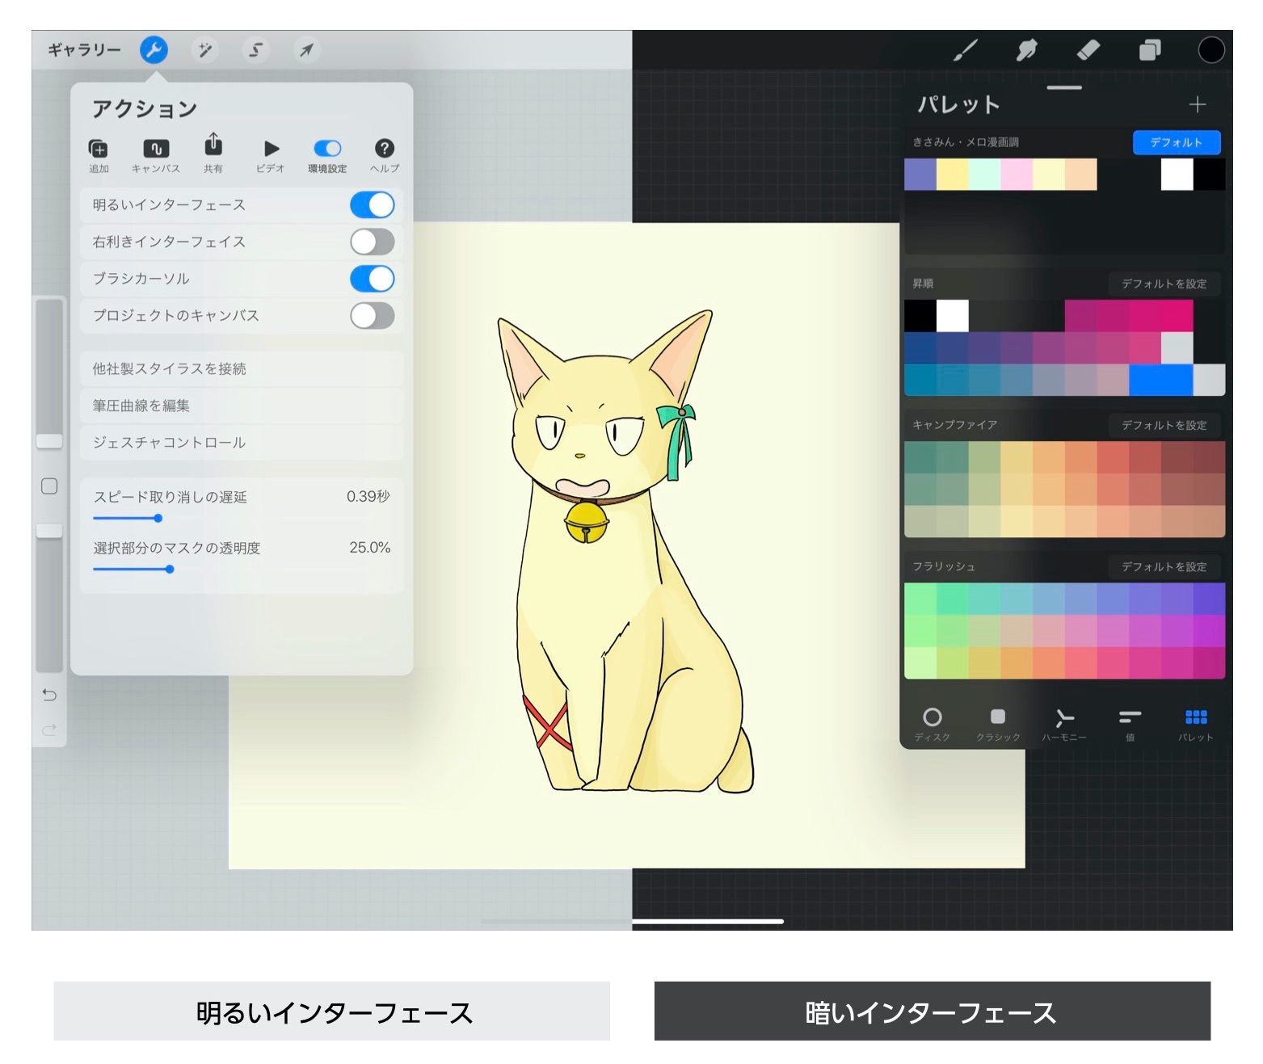Open the Layers panel
This screenshot has height=1064, width=1263.
(1150, 50)
